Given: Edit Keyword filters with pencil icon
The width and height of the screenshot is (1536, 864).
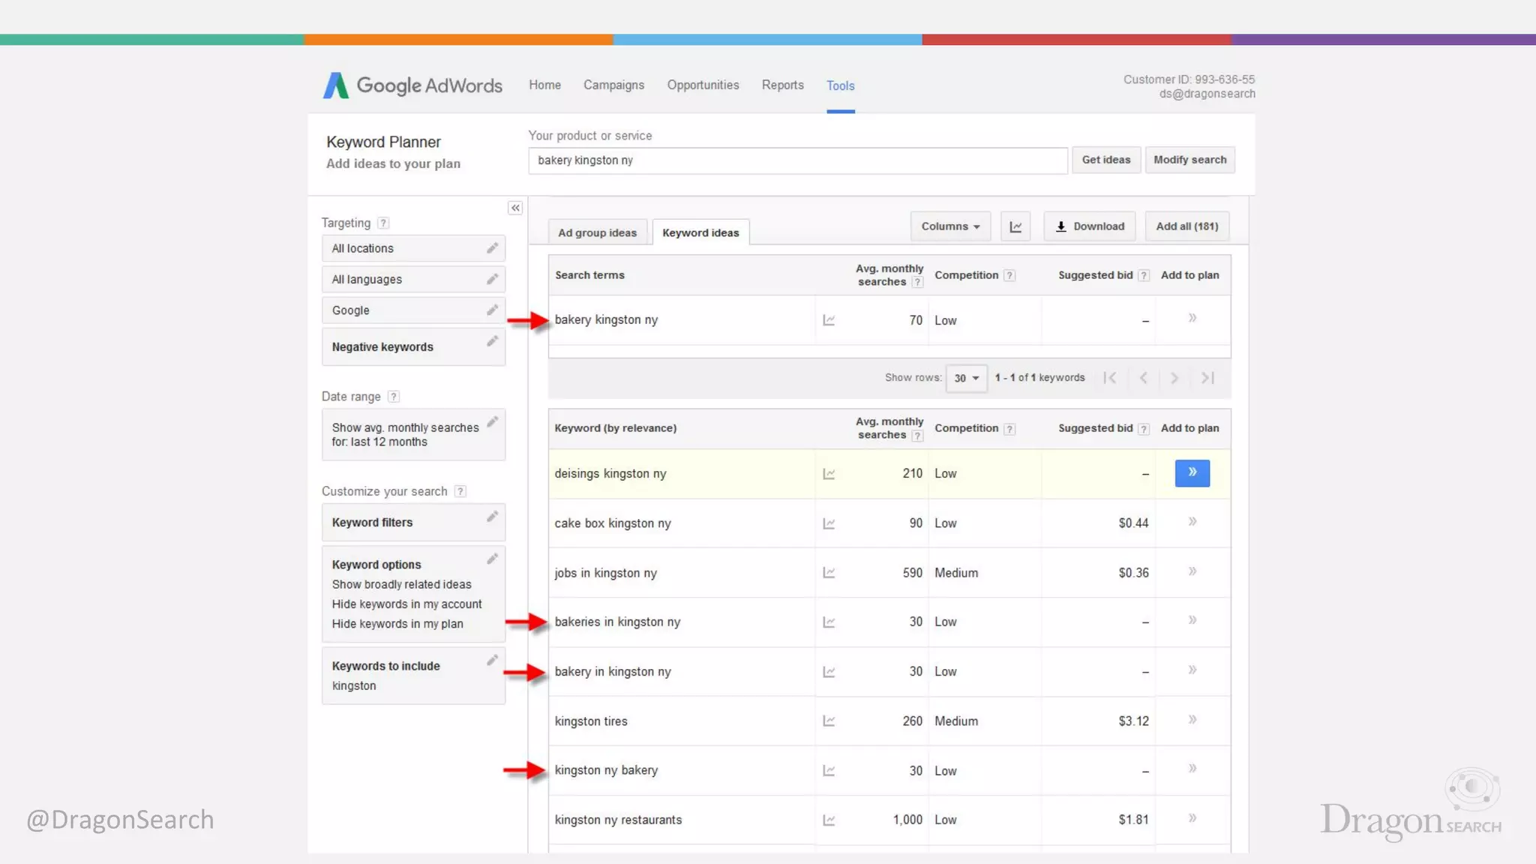Looking at the screenshot, I should pos(492,517).
